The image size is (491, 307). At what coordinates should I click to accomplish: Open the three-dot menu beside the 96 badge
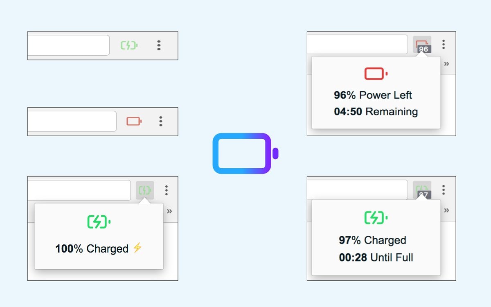pyautogui.click(x=444, y=44)
